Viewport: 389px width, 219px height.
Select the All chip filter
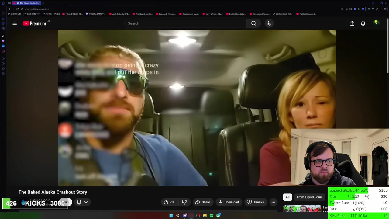pyautogui.click(x=287, y=197)
